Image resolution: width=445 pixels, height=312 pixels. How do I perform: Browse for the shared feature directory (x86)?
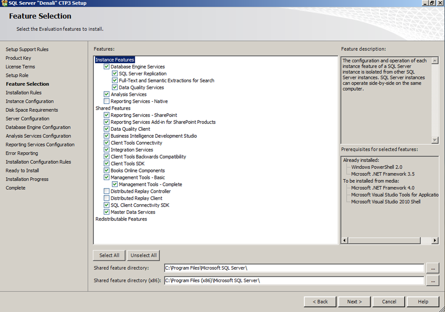433,280
